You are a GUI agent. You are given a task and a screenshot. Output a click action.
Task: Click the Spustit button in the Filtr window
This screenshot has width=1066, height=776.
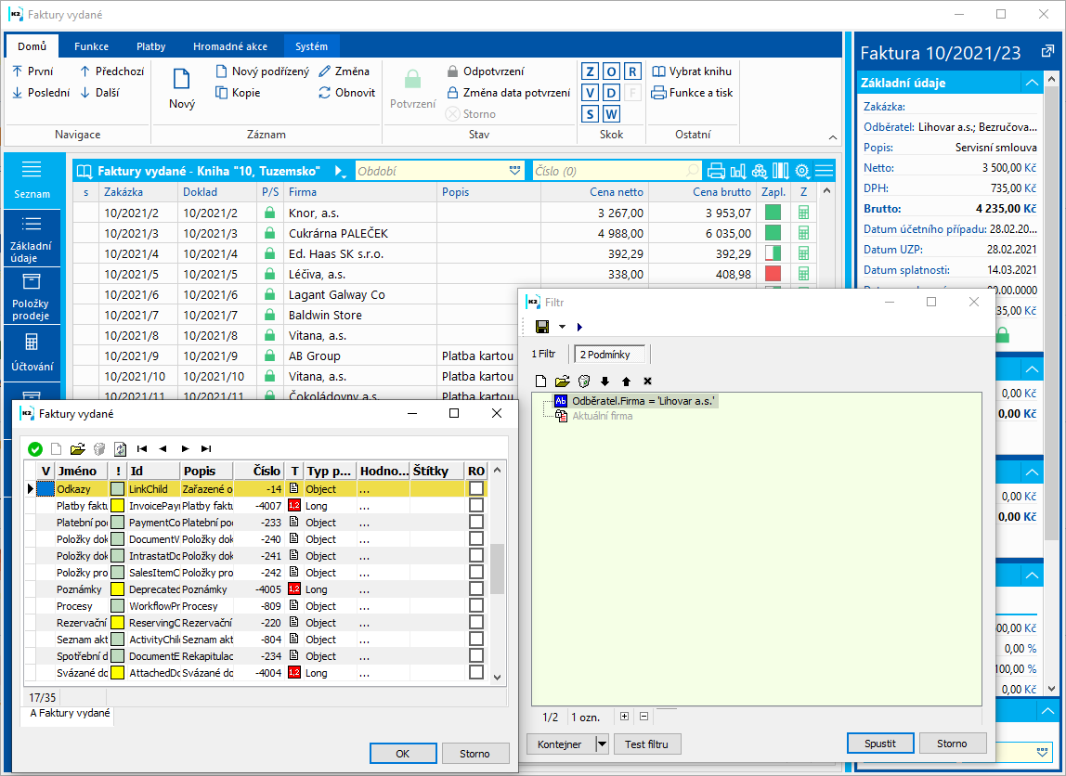coord(879,744)
